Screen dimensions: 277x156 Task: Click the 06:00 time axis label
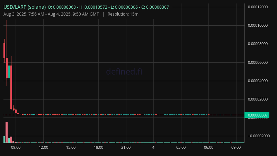pyautogui.click(x=209, y=148)
